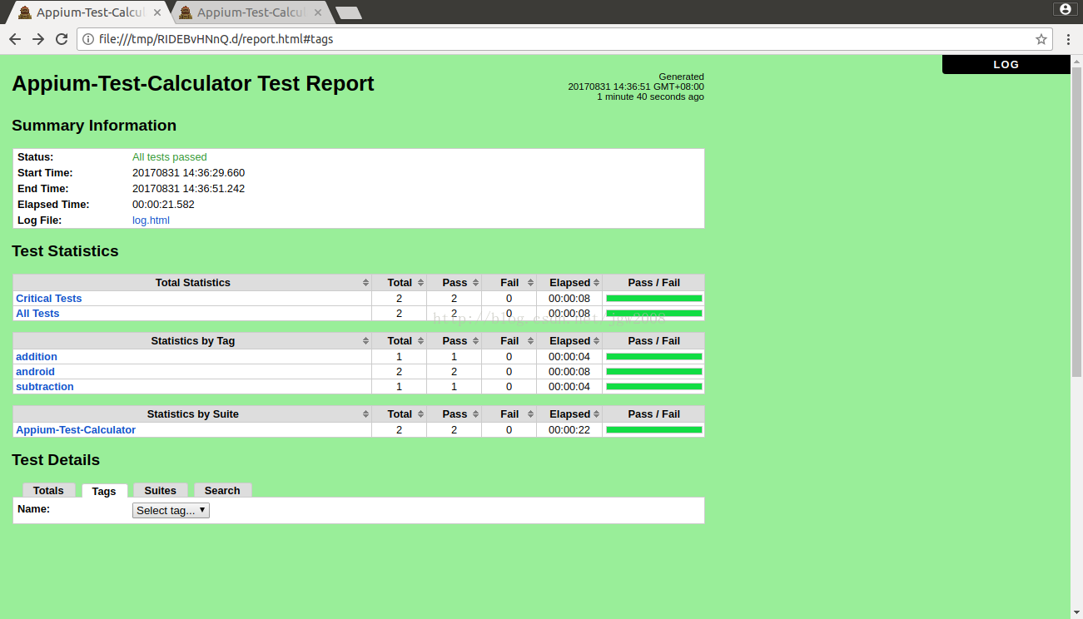This screenshot has width=1083, height=619.
Task: Sort Total Statistics table by Elapsed column
Action: pyautogui.click(x=569, y=283)
